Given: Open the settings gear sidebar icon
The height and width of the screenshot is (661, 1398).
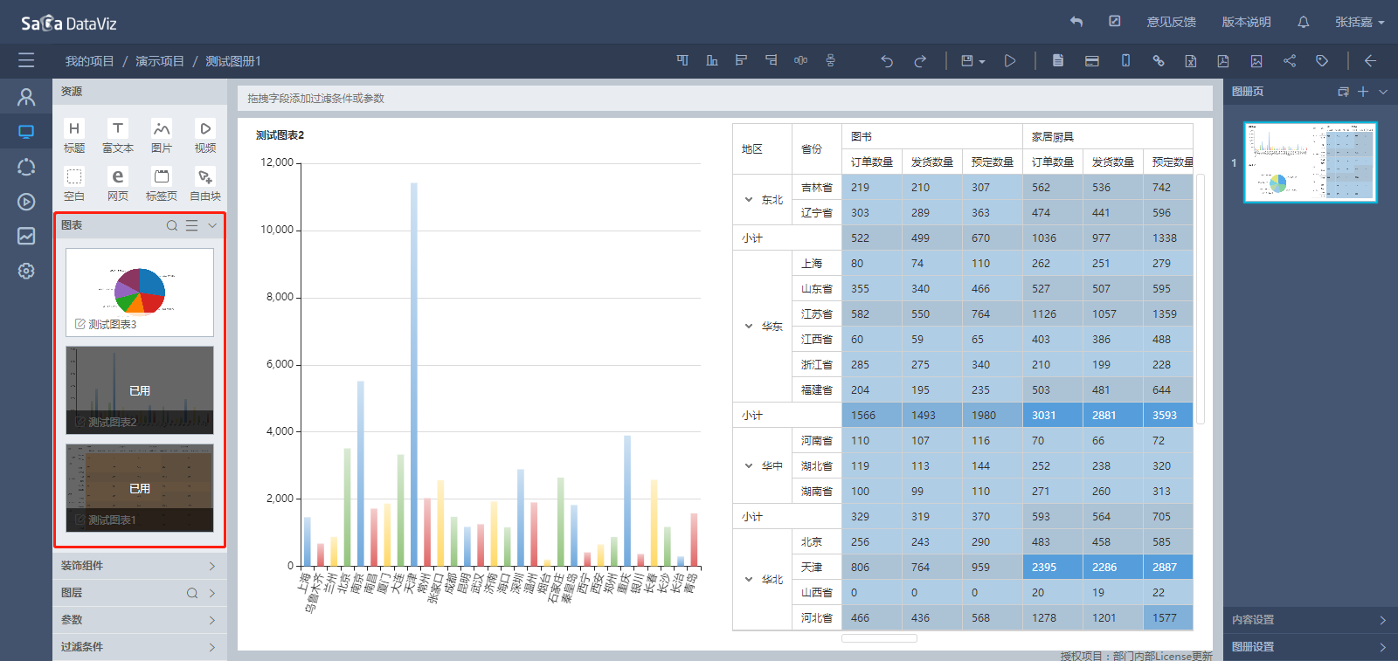Looking at the screenshot, I should (26, 271).
